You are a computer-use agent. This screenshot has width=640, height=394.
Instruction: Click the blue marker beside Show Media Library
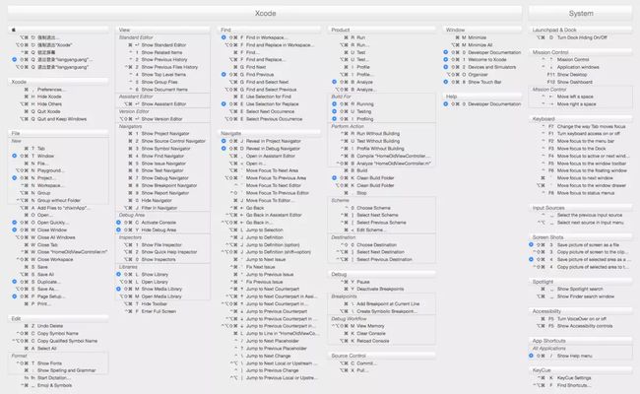pyautogui.click(x=118, y=289)
